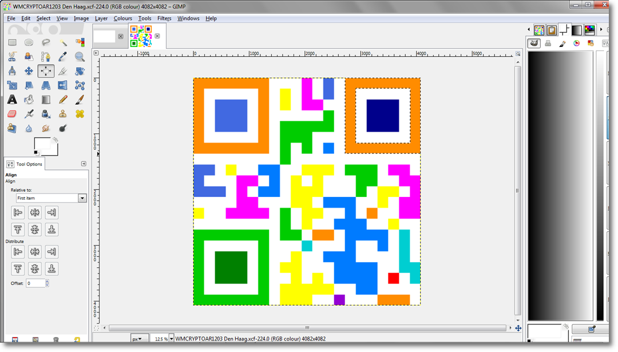Choose the Shear tool
This screenshot has height=352, width=618.
coord(29,85)
